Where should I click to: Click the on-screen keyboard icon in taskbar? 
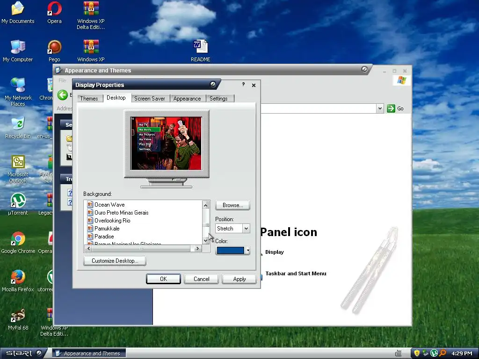398,353
